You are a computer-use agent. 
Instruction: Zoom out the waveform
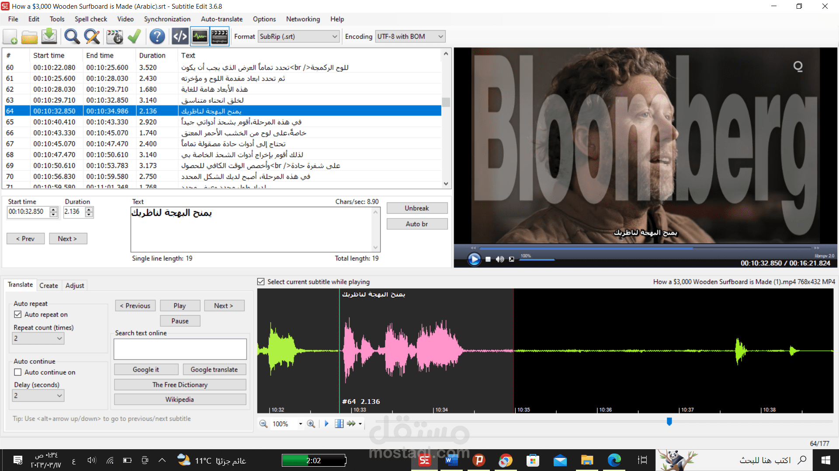263,424
